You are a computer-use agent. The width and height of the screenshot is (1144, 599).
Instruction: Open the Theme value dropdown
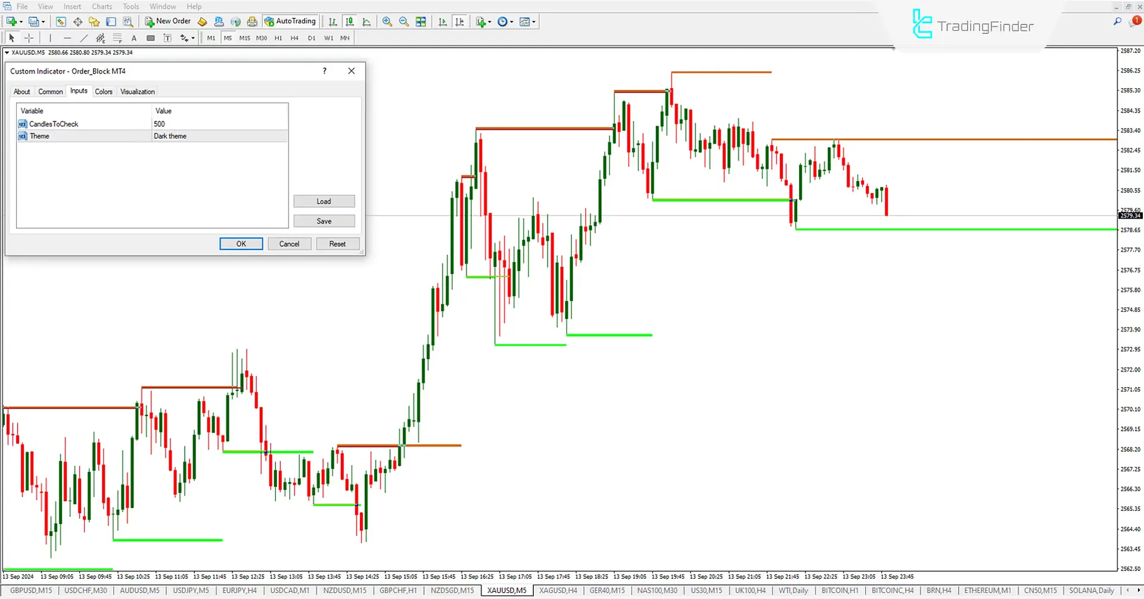[x=220, y=136]
